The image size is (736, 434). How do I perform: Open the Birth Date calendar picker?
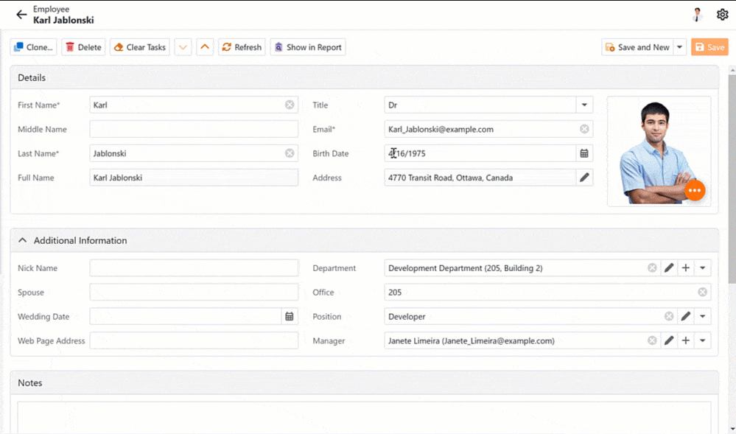point(584,153)
